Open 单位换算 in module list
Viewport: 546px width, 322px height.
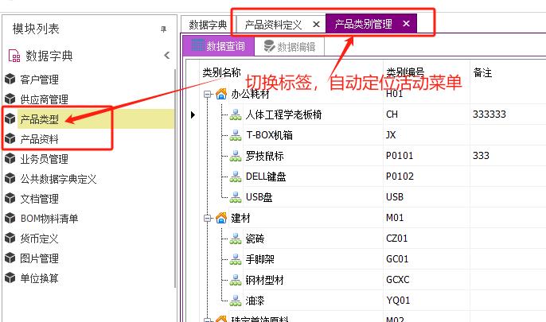pos(39,278)
